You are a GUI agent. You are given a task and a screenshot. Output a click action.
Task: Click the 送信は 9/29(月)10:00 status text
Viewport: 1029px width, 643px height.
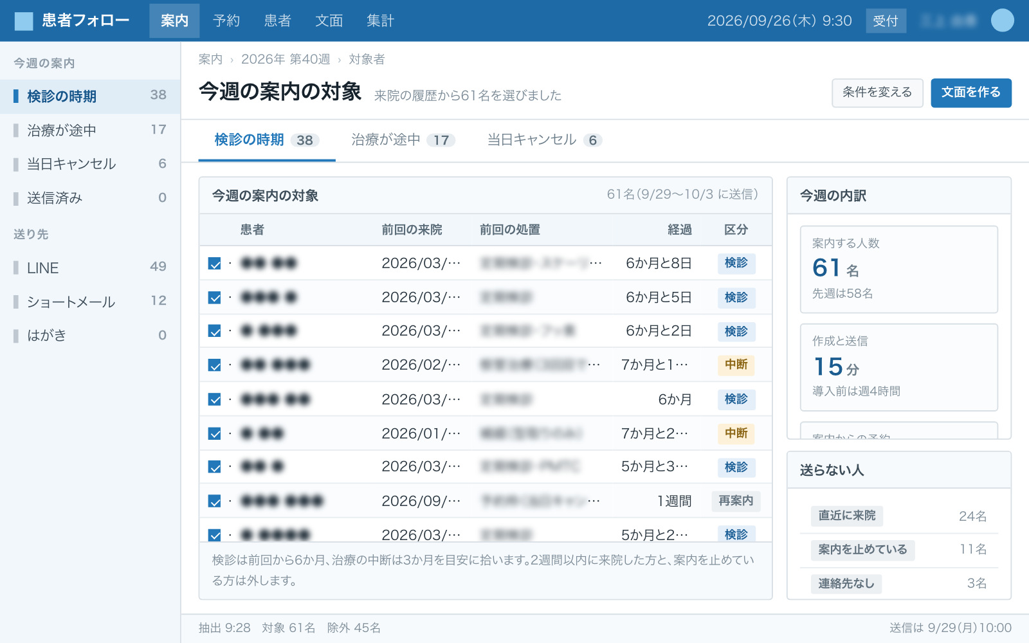pyautogui.click(x=950, y=628)
